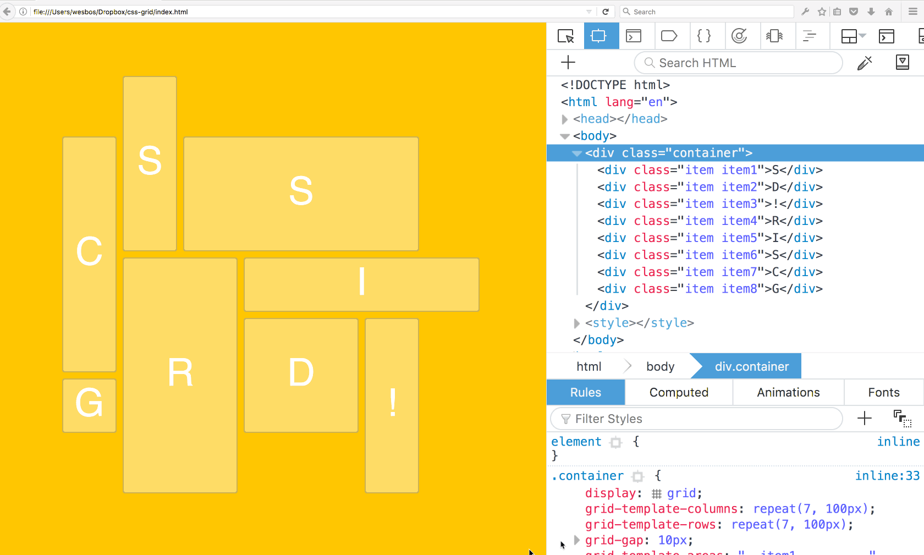Select the item1 div node
This screenshot has width=924, height=555.
pyautogui.click(x=710, y=170)
